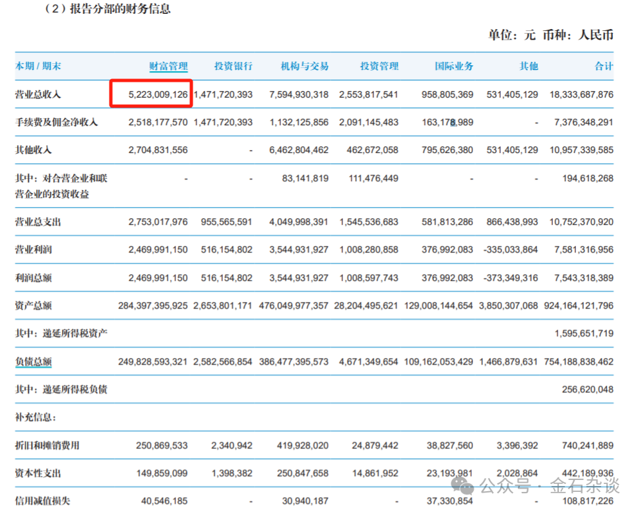Click the 本期 / 期末 header label
The height and width of the screenshot is (511, 640).
[x=38, y=66]
